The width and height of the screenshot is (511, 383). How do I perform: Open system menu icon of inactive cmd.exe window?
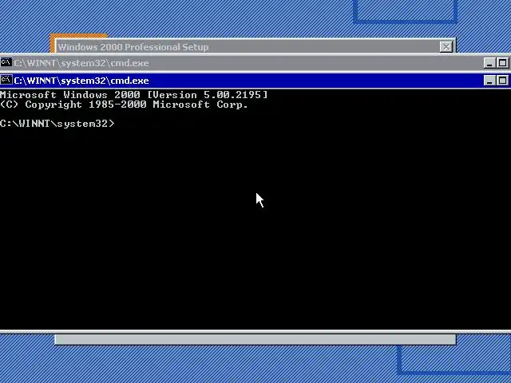click(x=6, y=62)
